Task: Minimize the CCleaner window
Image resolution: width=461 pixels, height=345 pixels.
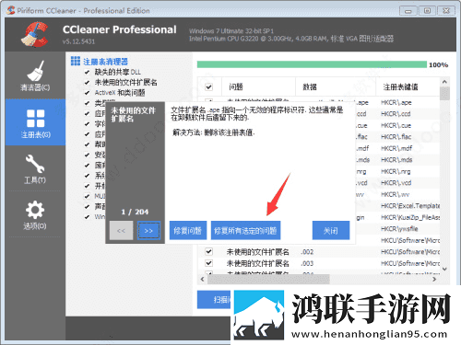Action: [408, 11]
